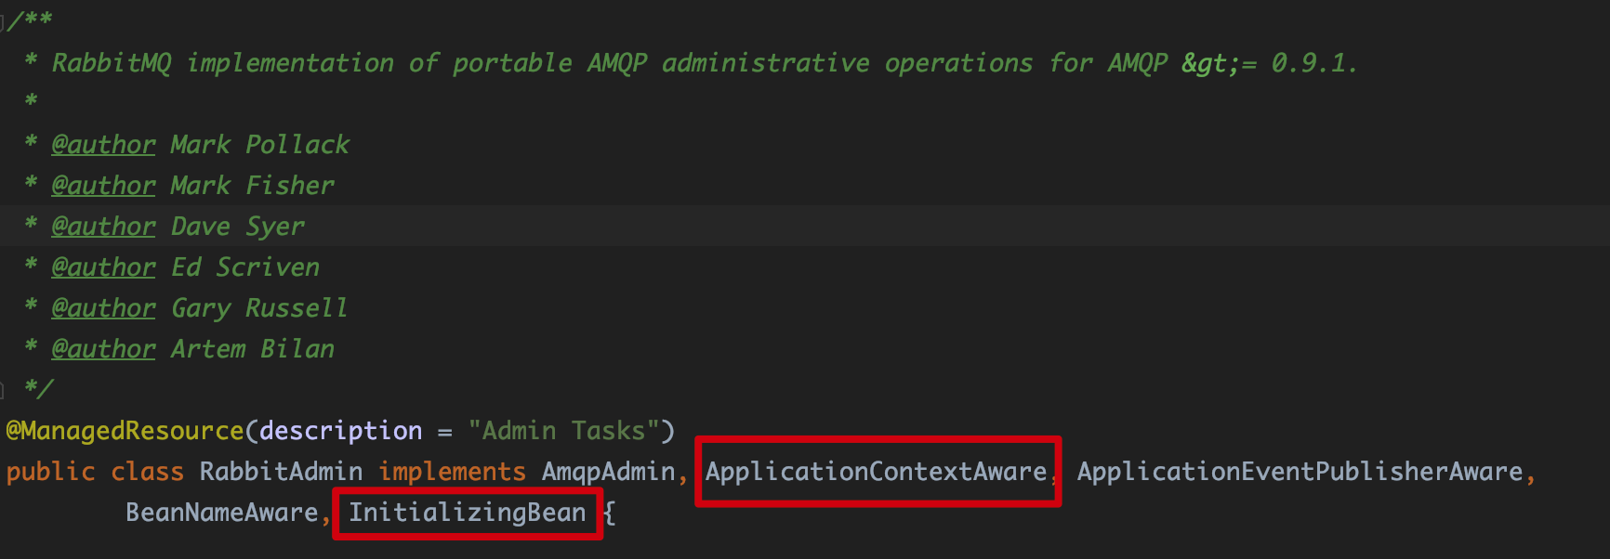Screen dimensions: 1610x559
Task: Click the @author tag before Dave Syer
Action: click(103, 227)
